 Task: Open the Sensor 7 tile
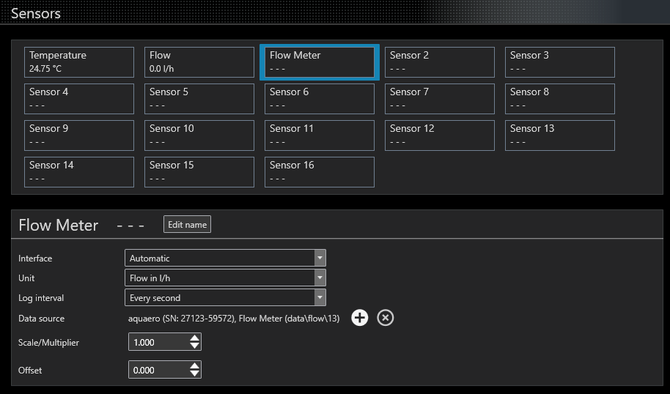(440, 99)
